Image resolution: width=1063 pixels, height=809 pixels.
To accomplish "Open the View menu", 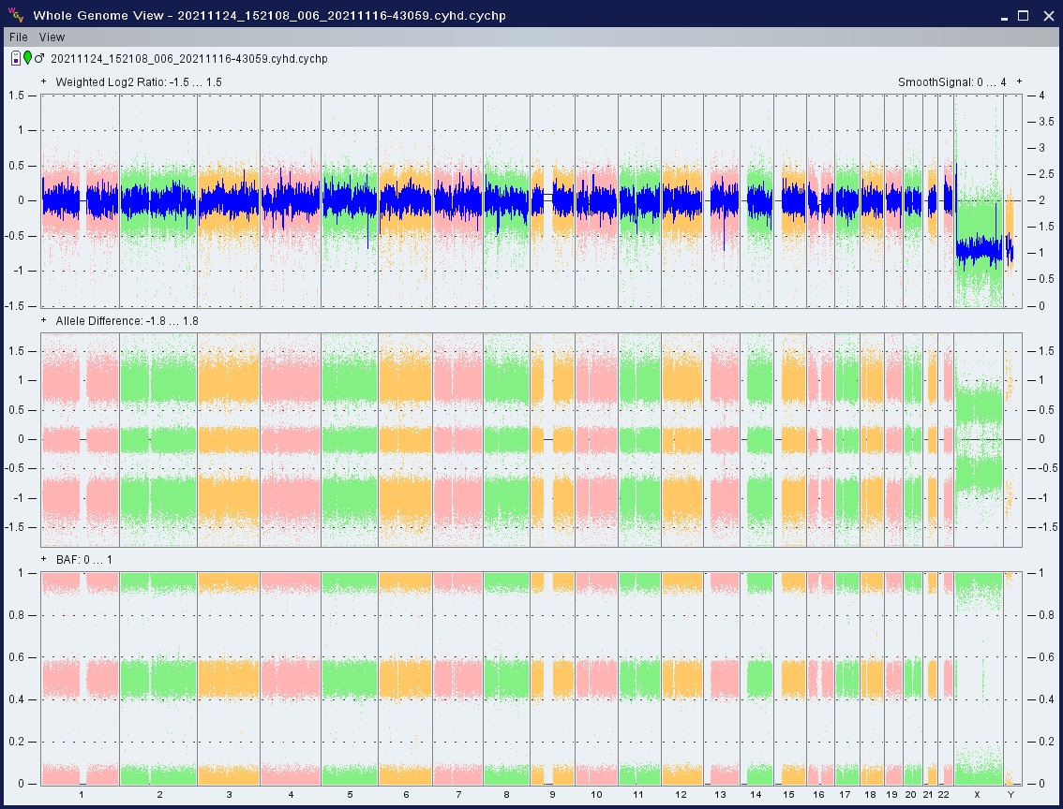I will (x=52, y=37).
